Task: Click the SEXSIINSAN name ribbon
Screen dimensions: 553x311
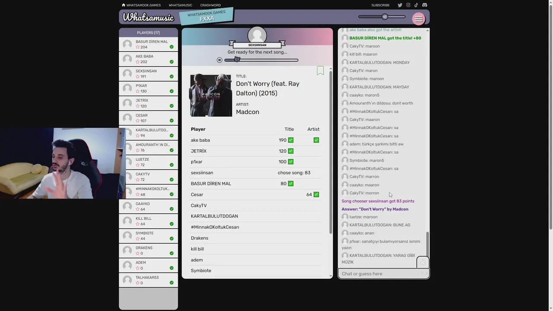Action: (x=257, y=45)
